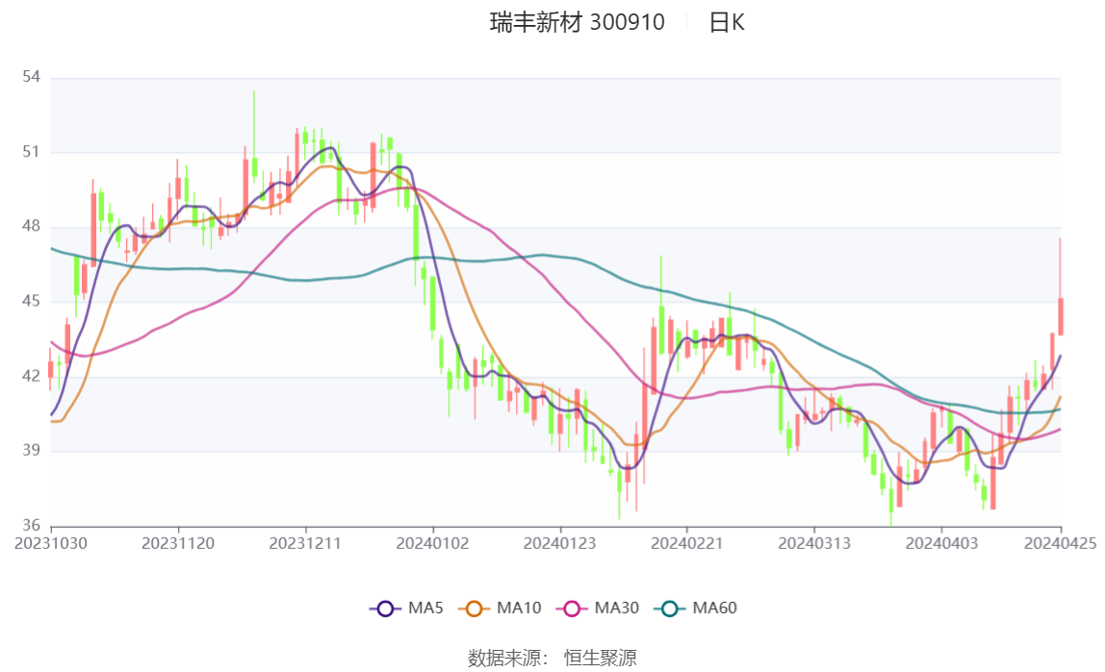This screenshot has width=1105, height=672.
Task: Select the 20240221 date axis label
Action: 687,544
